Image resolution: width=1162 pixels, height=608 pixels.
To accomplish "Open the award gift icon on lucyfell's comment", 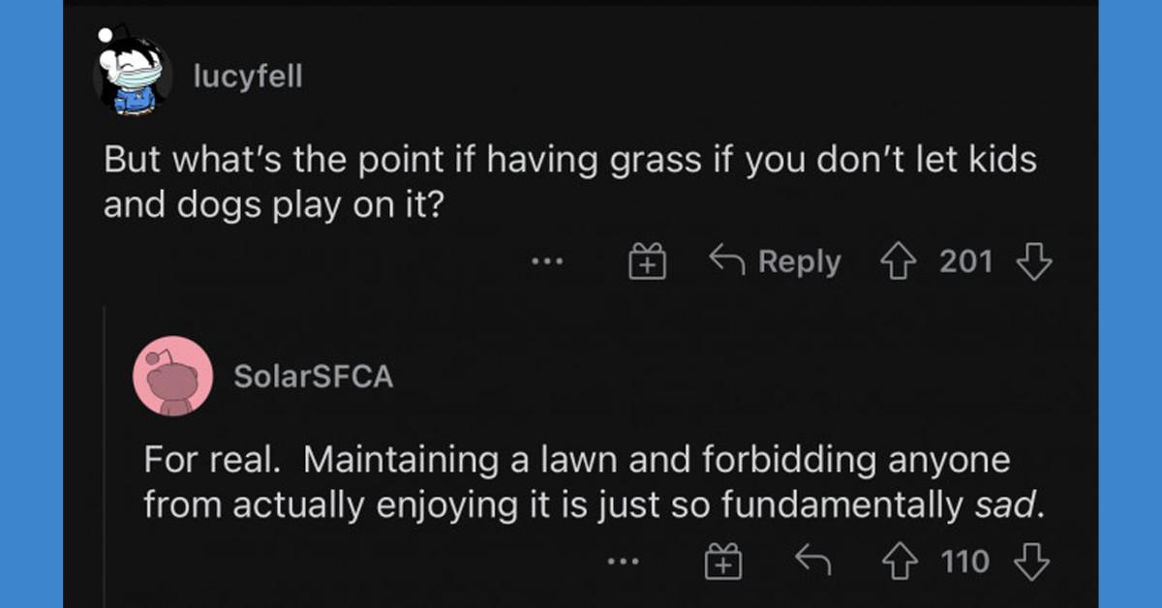I will pos(648,260).
